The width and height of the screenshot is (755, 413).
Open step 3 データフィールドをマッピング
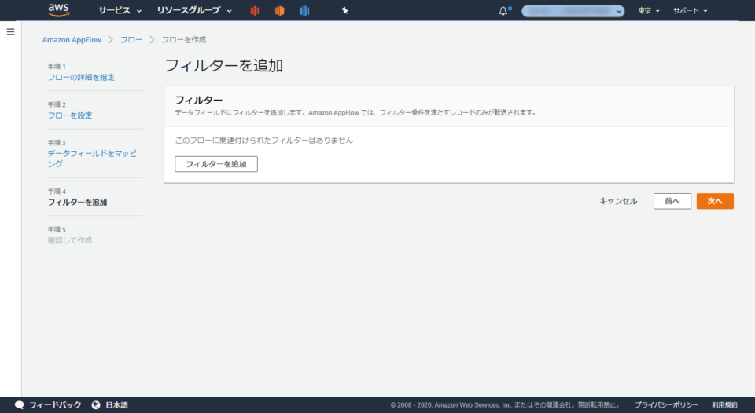pyautogui.click(x=92, y=158)
